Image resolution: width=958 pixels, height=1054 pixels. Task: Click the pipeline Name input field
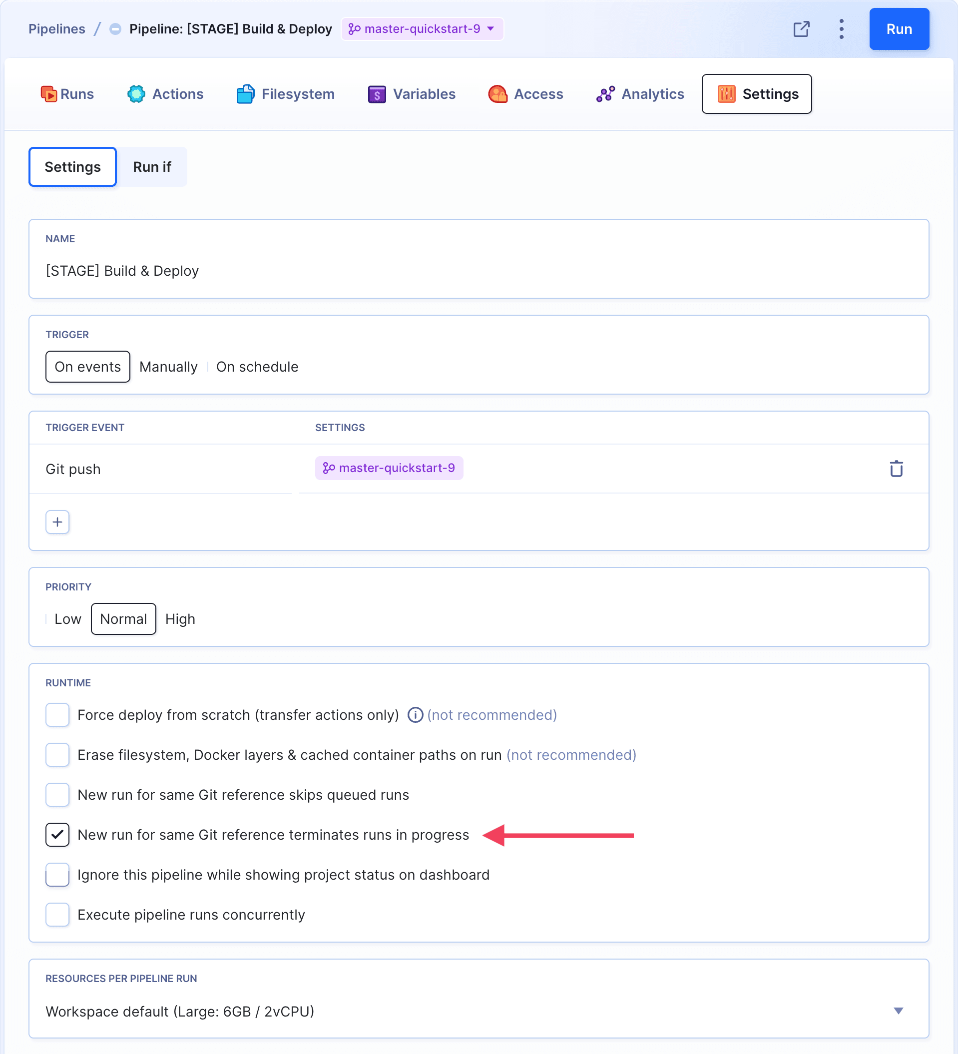point(478,271)
